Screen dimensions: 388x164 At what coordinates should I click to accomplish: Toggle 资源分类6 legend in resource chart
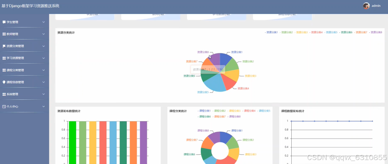tap(346, 32)
